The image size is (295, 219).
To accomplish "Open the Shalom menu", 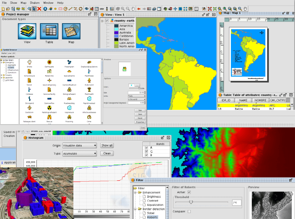I will coord(35,3).
